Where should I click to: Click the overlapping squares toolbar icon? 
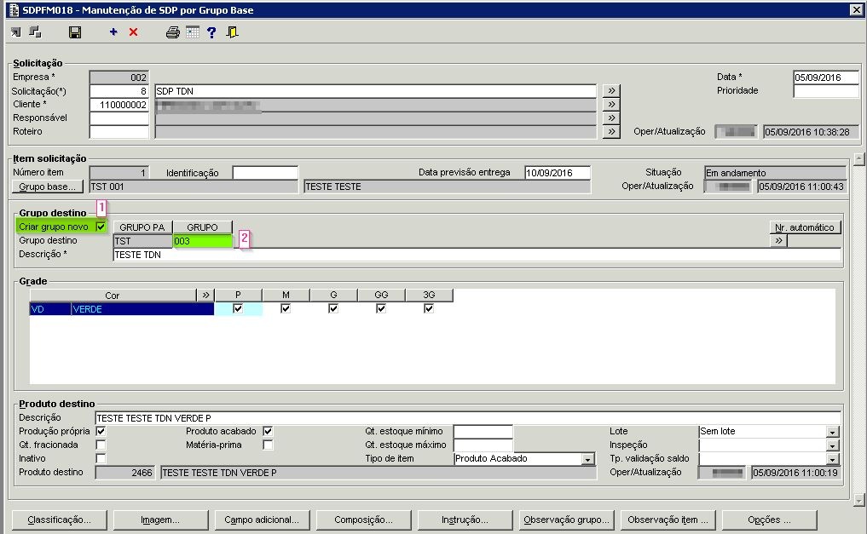click(35, 32)
